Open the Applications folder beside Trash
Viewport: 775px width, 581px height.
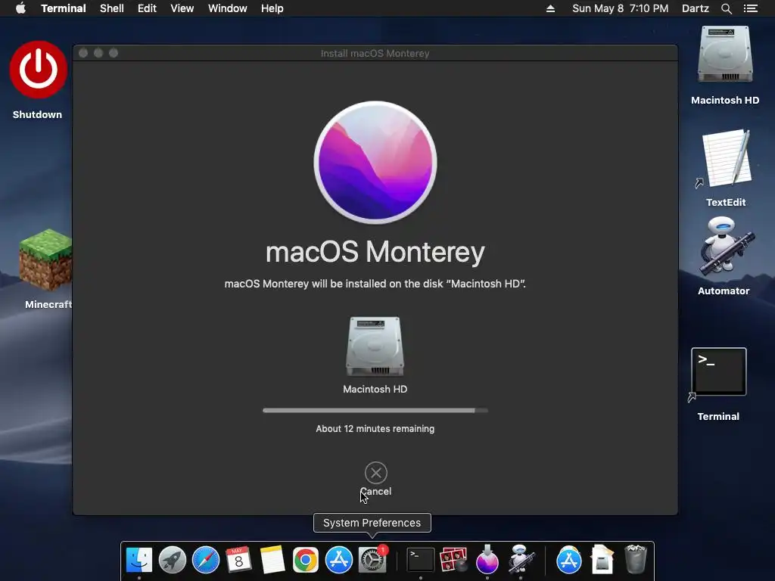coord(569,560)
